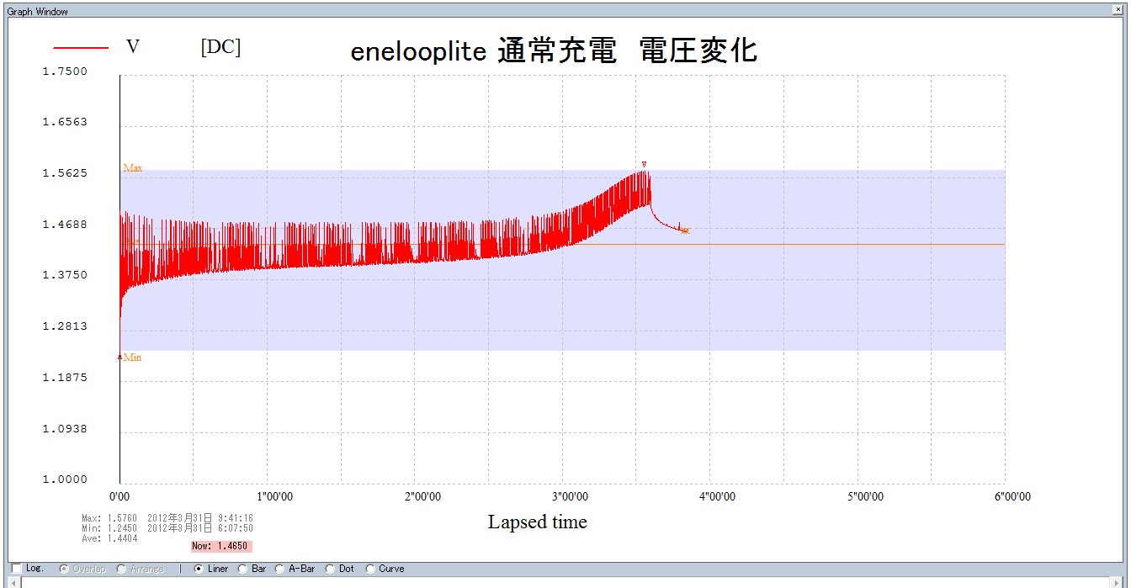
Task: Click the pink Now: 1.4650 readout
Action: click(x=221, y=546)
